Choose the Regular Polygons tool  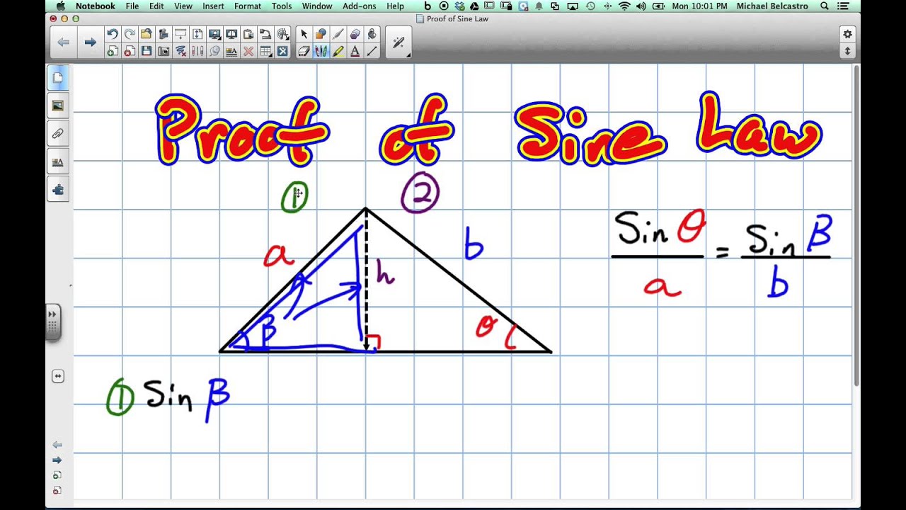[355, 34]
